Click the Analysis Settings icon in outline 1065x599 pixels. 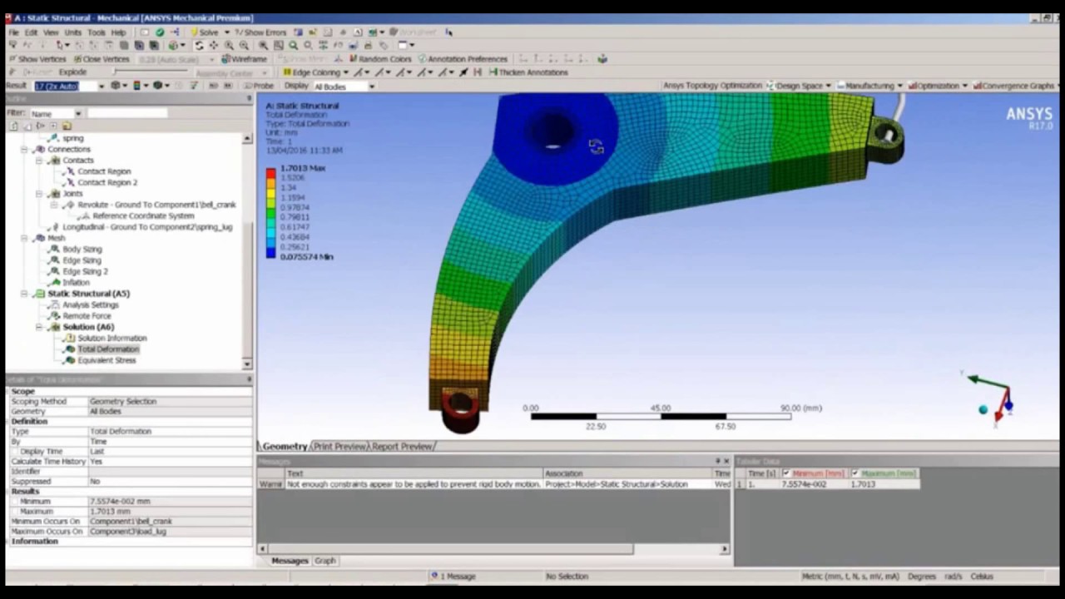tap(55, 305)
